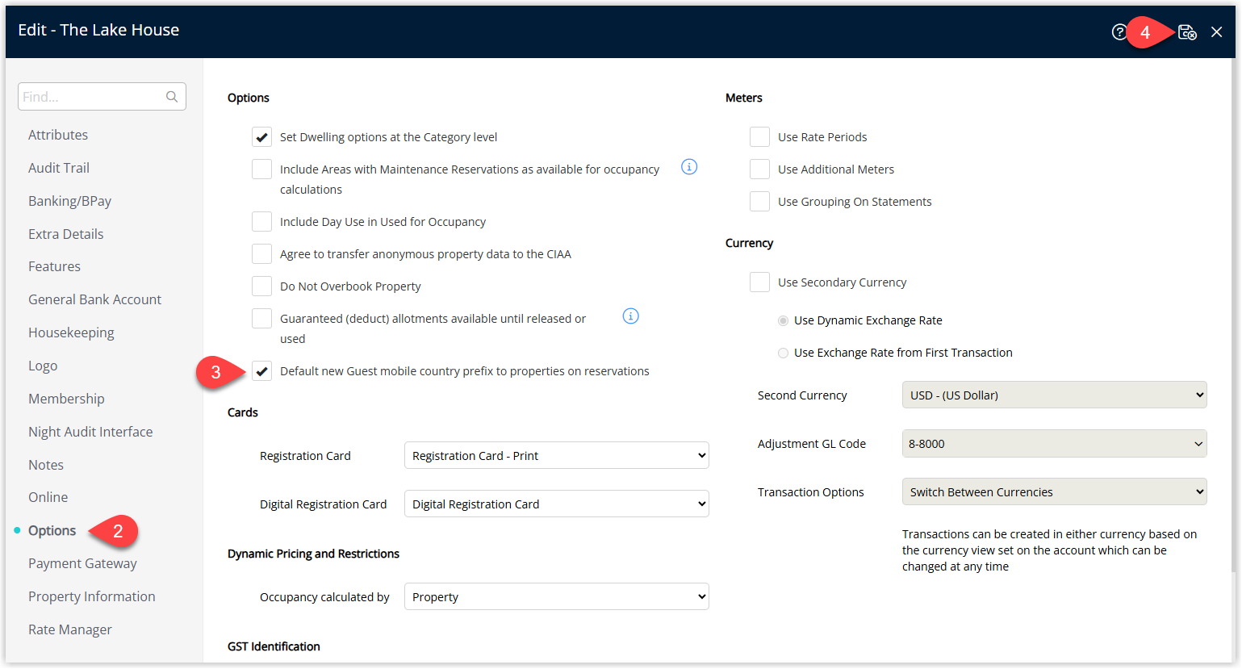Open Audit Trail section
This screenshot has height=669, width=1242.
pyautogui.click(x=59, y=168)
